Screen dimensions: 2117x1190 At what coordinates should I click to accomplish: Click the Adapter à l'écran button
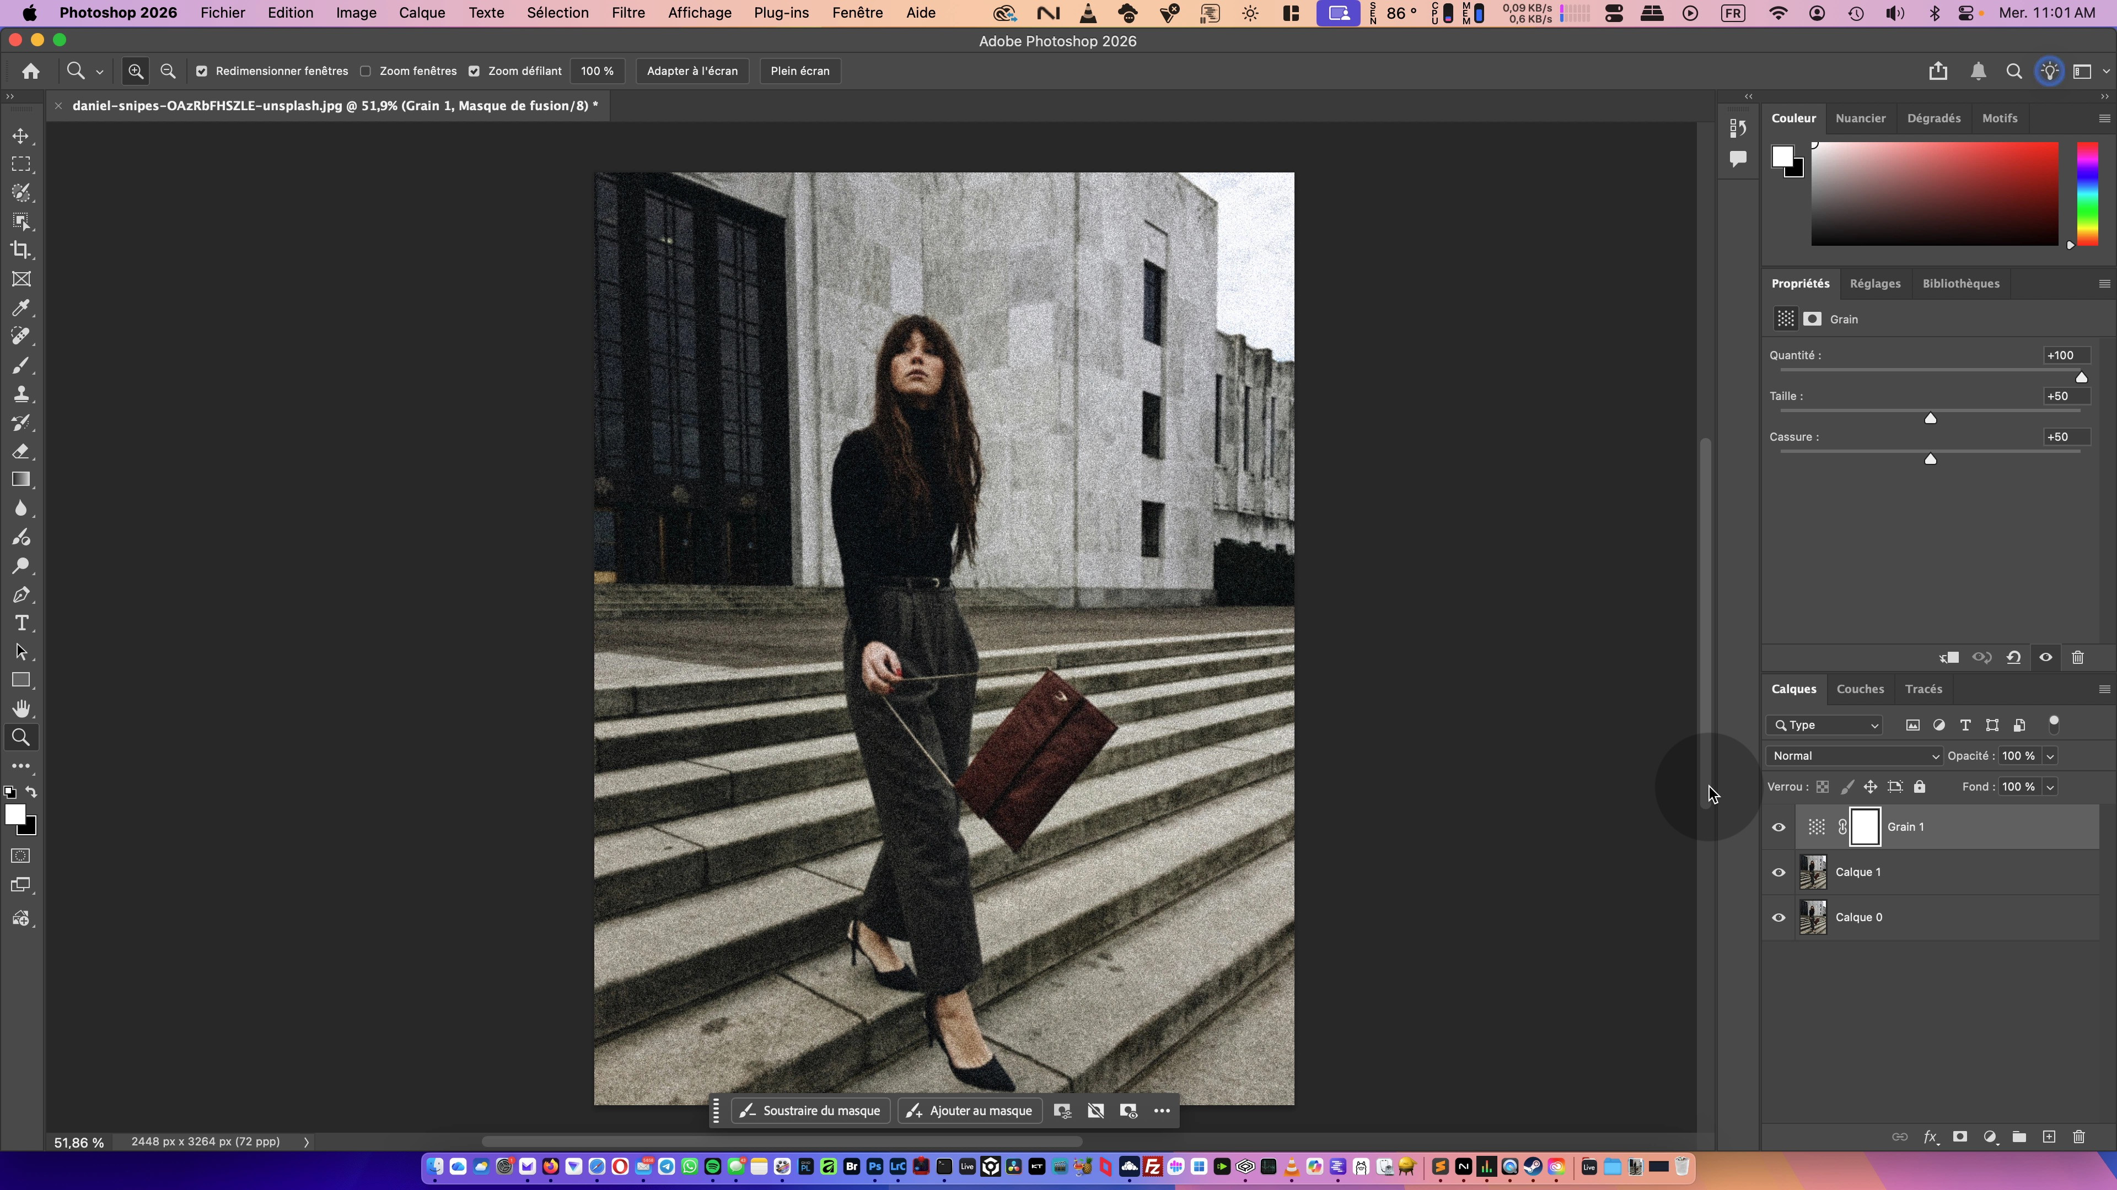(x=692, y=72)
